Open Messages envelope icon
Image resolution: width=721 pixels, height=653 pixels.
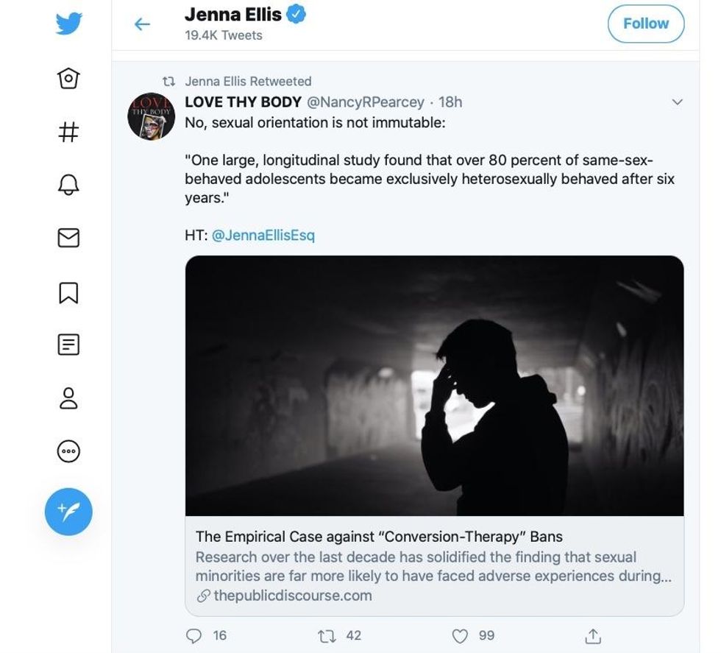(68, 238)
